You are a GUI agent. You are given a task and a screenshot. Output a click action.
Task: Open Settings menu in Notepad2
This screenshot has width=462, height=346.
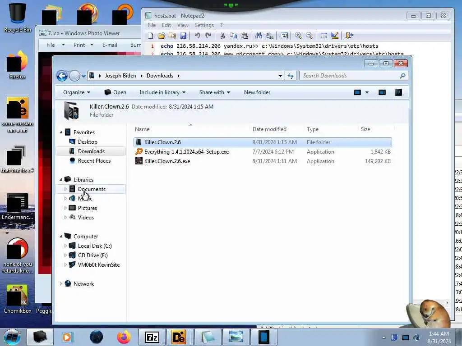pos(204,25)
